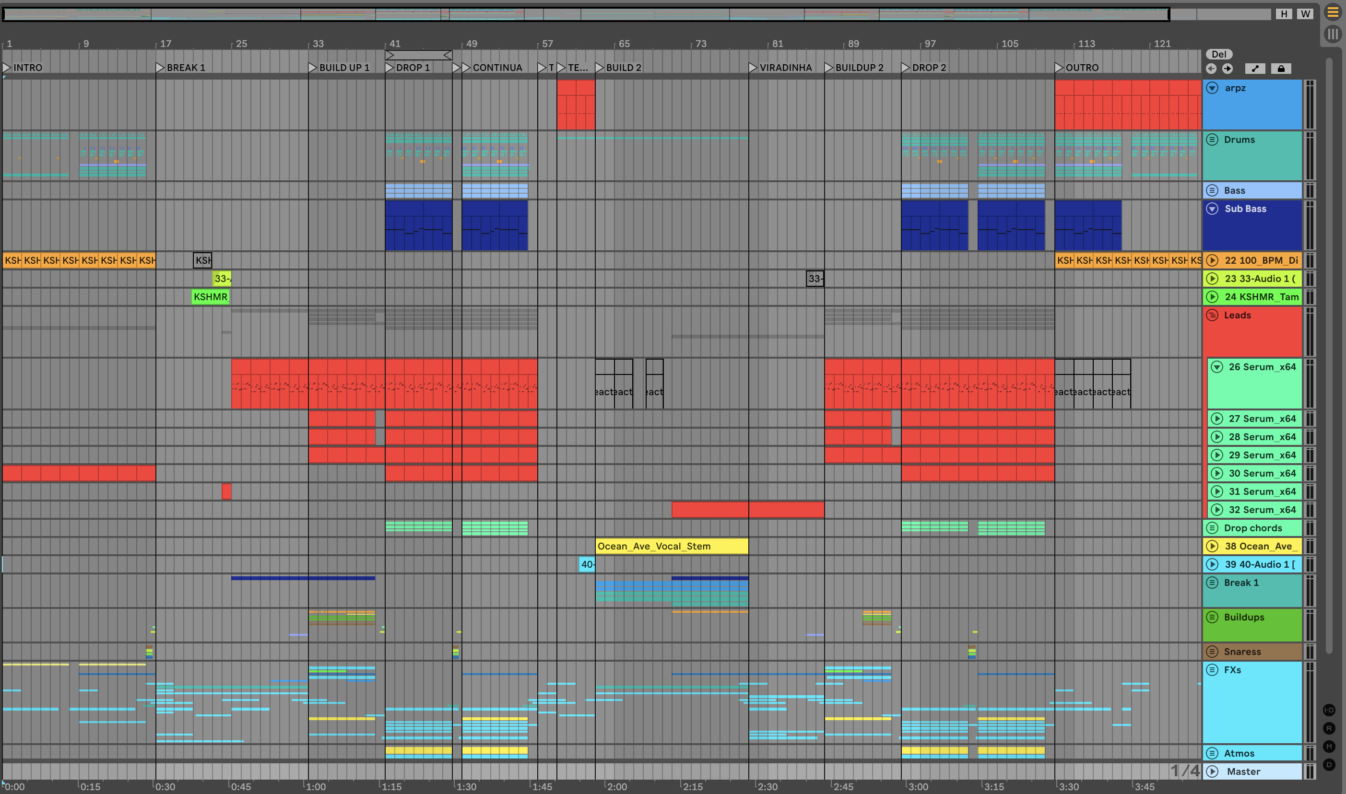Unfold the Leads group track

pyautogui.click(x=1212, y=315)
